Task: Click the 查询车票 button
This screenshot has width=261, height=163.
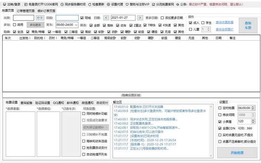Action: click(x=248, y=25)
